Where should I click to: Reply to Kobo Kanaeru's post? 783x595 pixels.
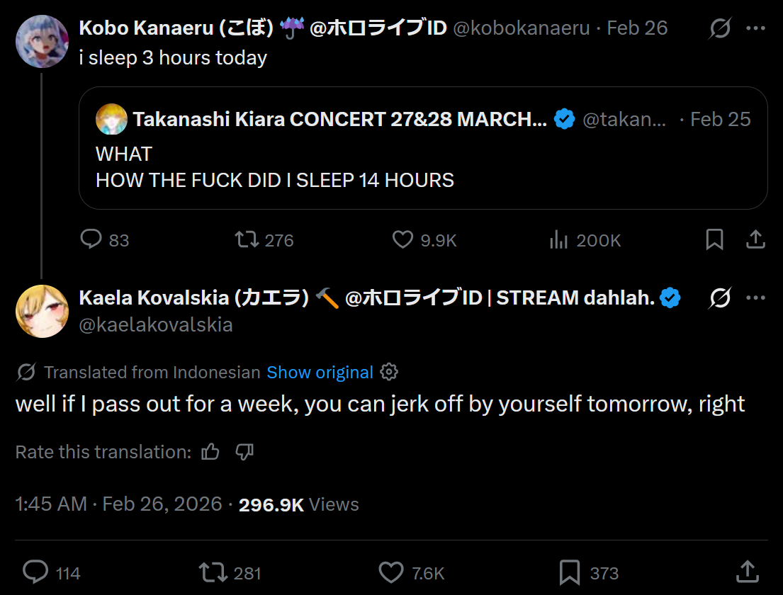[91, 240]
